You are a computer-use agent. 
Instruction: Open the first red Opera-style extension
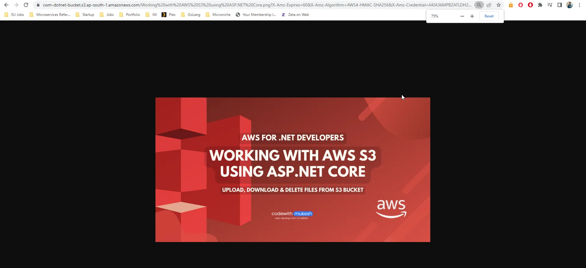tap(521, 5)
